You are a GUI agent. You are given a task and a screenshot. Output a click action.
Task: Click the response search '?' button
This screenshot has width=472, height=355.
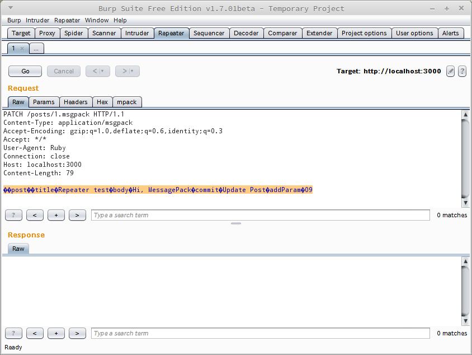click(13, 333)
